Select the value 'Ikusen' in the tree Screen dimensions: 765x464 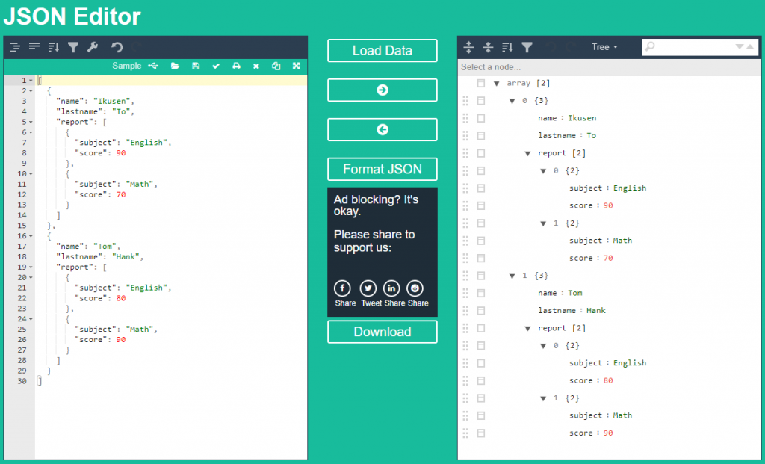[x=582, y=118]
